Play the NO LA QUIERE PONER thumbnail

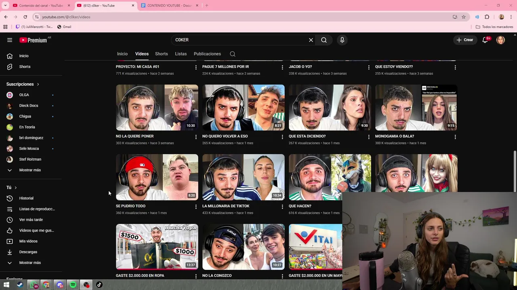point(157,108)
